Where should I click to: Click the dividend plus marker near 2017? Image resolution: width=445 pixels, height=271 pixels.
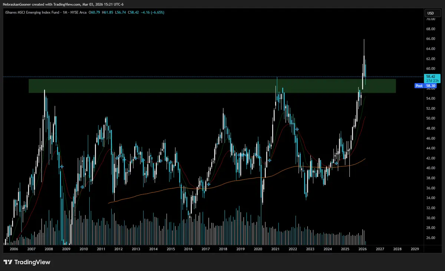pyautogui.click(x=209, y=184)
